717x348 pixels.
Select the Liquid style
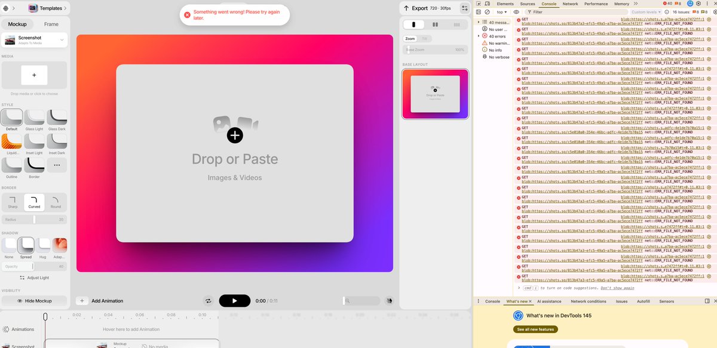(12, 141)
